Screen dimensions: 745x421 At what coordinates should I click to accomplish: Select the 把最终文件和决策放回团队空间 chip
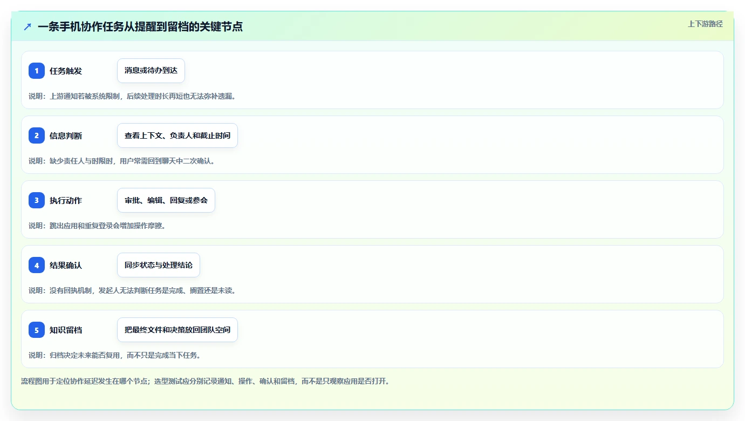click(177, 330)
